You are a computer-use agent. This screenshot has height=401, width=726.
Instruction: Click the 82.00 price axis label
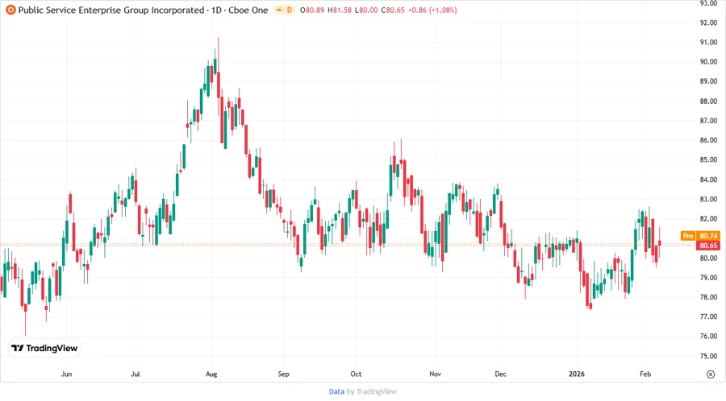708,219
